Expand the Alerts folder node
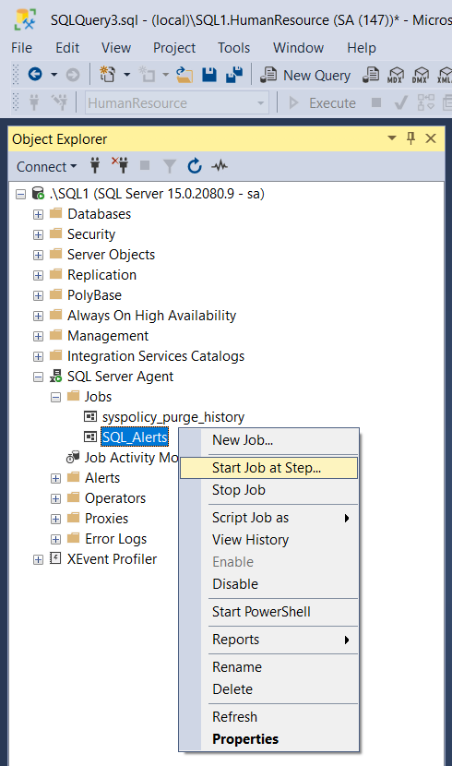Screen dimensions: 452x766 pos(55,478)
